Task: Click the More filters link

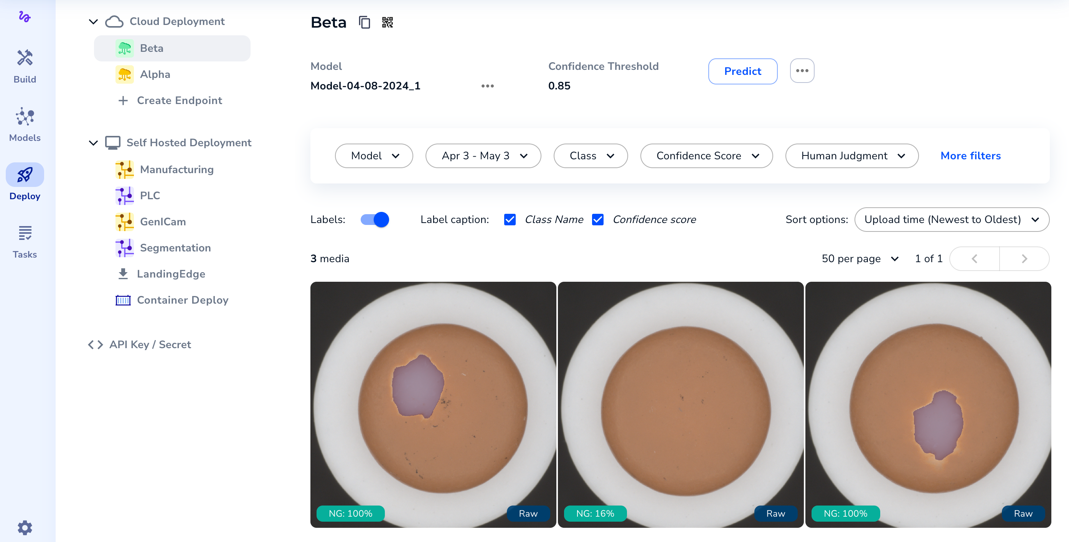Action: click(970, 155)
